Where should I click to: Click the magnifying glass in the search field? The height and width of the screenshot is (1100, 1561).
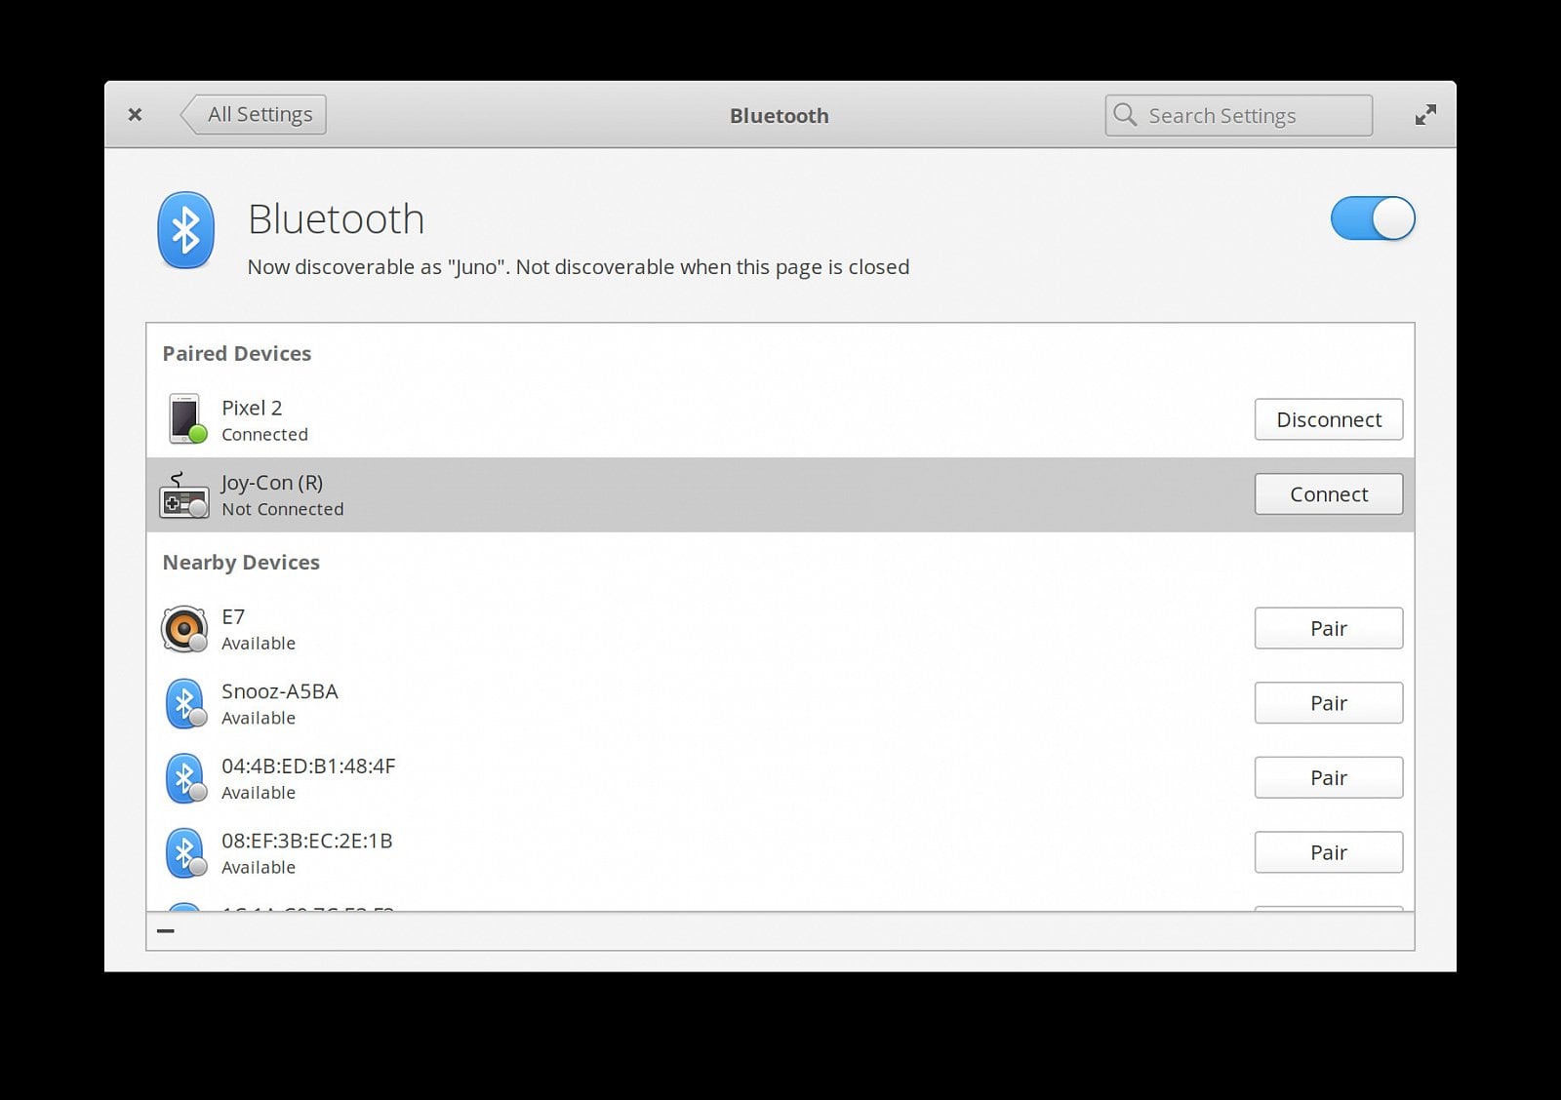click(1125, 114)
